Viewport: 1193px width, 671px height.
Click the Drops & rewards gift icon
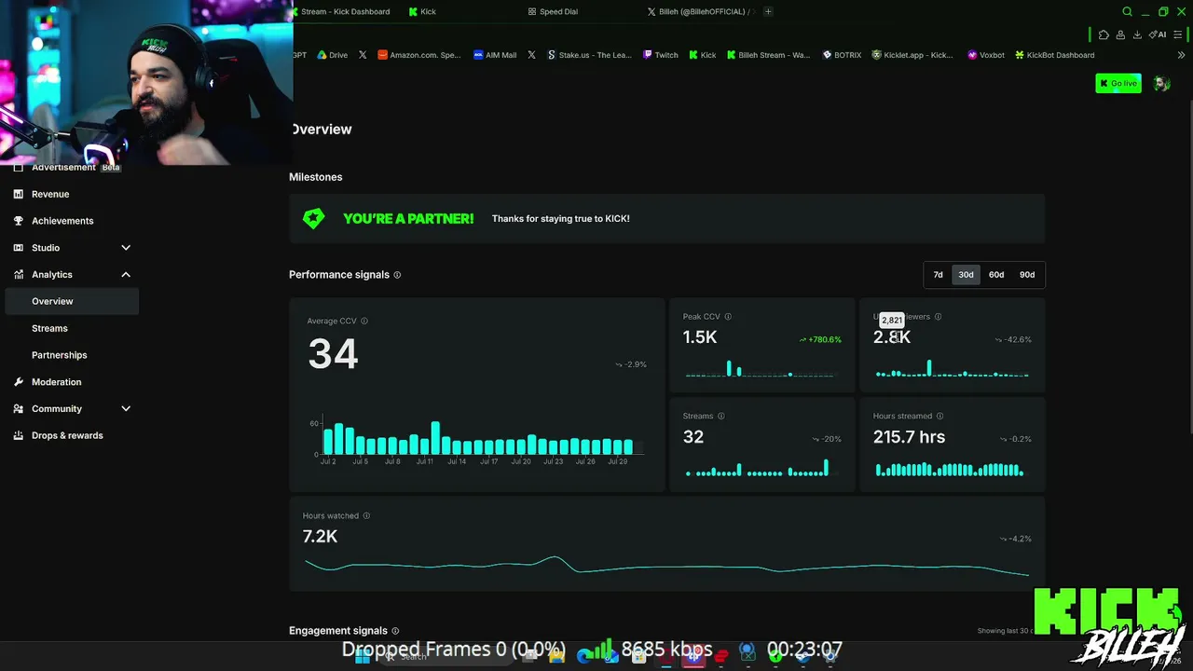(19, 435)
